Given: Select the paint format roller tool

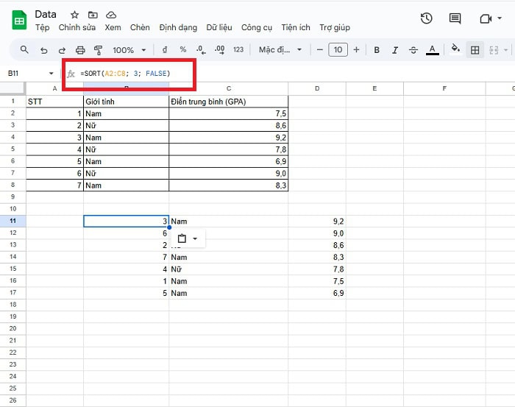Looking at the screenshot, I should coord(98,50).
